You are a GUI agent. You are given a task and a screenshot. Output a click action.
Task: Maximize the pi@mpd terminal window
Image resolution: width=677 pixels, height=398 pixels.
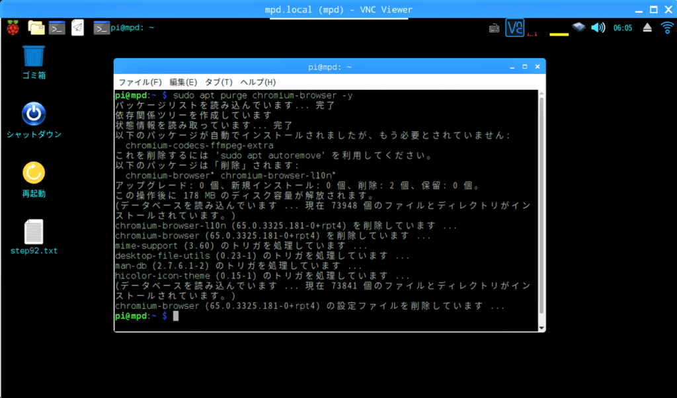pyautogui.click(x=524, y=67)
